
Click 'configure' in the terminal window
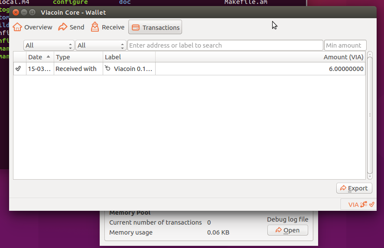coord(70,2)
